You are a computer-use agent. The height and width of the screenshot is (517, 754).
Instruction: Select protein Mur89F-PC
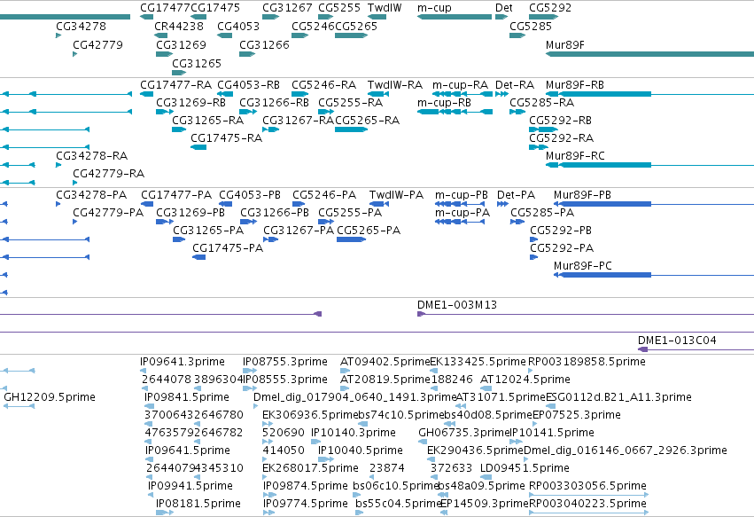click(x=583, y=266)
